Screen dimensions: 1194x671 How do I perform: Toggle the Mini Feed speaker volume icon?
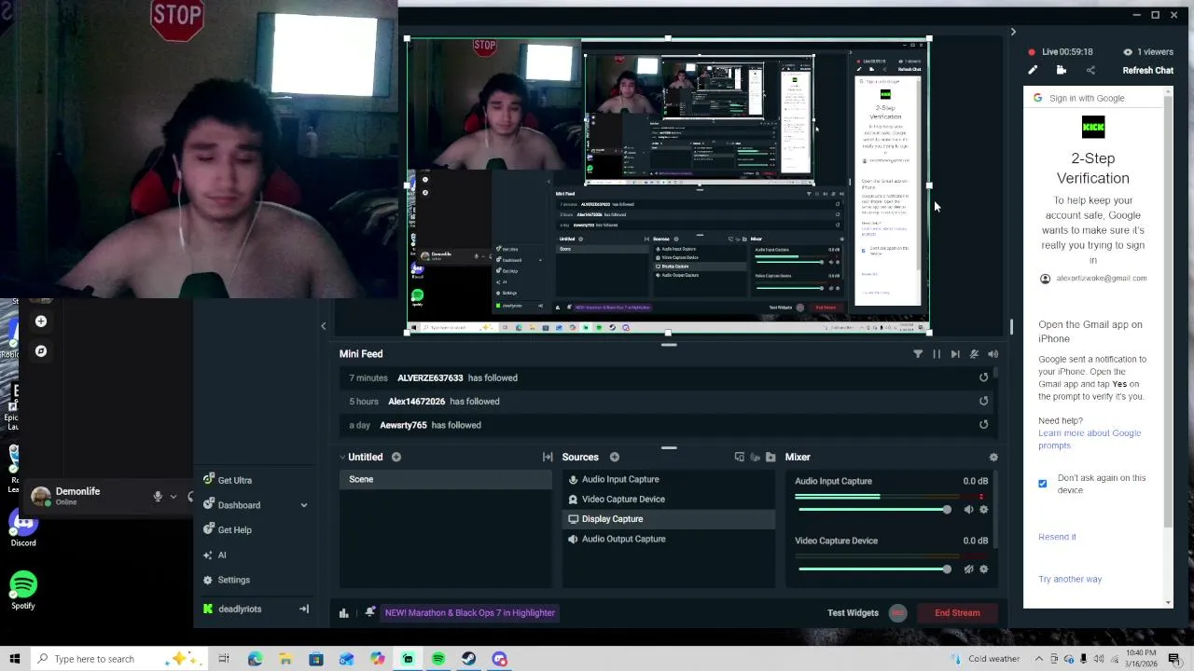point(993,354)
